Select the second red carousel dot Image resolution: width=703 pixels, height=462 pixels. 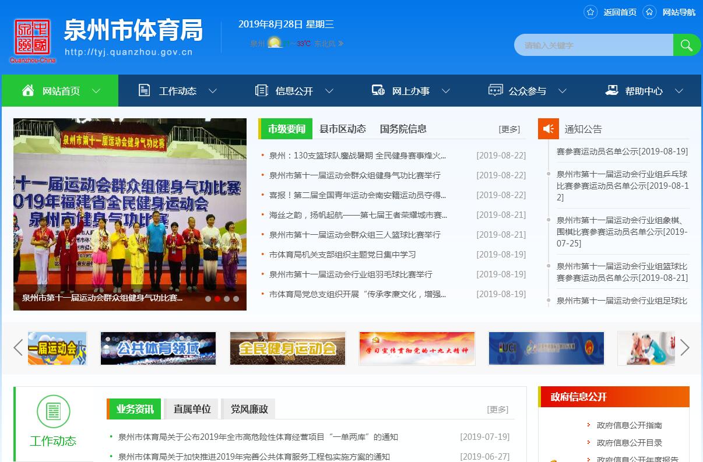[x=217, y=299]
